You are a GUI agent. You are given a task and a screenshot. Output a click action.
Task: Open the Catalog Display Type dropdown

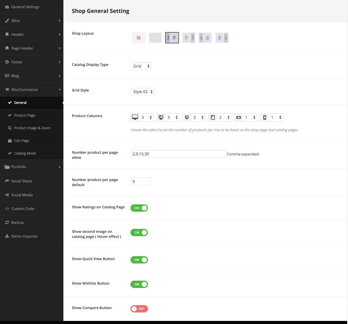tap(141, 66)
